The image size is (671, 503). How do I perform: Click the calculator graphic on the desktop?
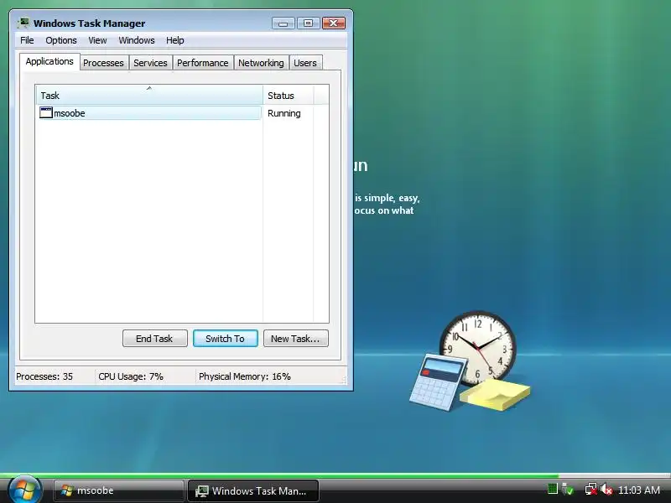438,382
